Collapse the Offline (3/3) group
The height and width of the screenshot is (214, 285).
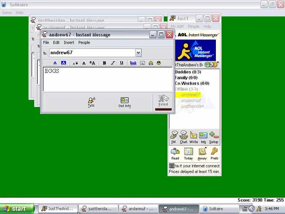186,89
